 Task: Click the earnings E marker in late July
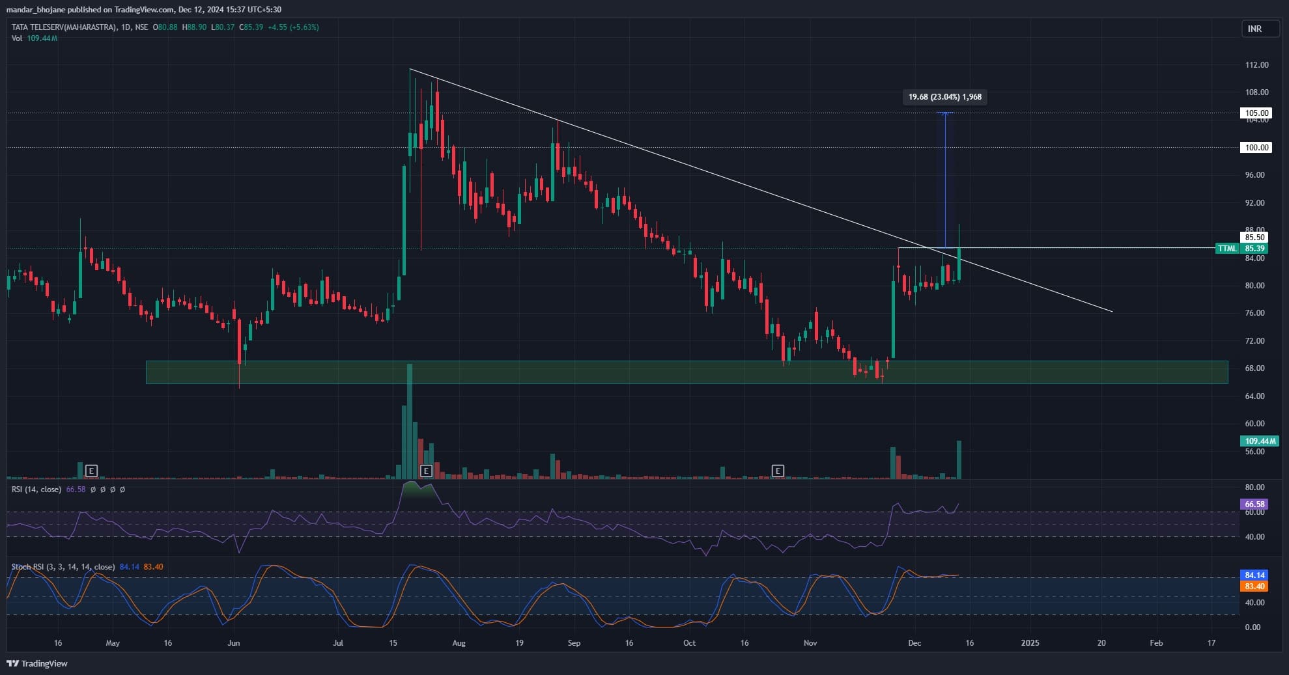426,470
